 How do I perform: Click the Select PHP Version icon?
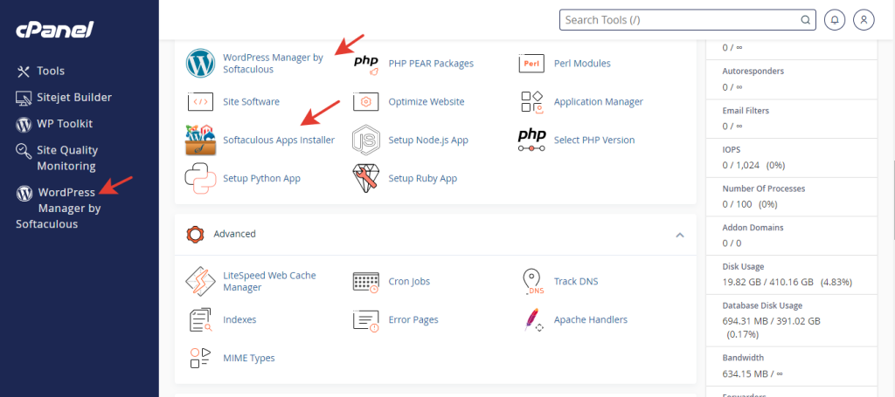[531, 140]
